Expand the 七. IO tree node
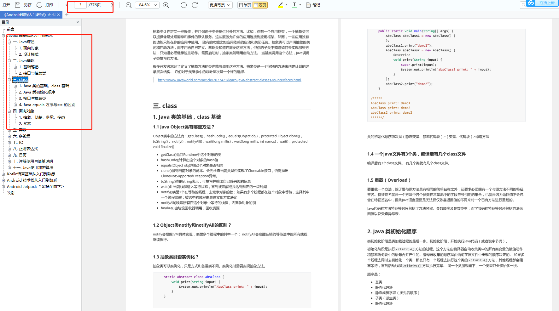 click(9, 143)
